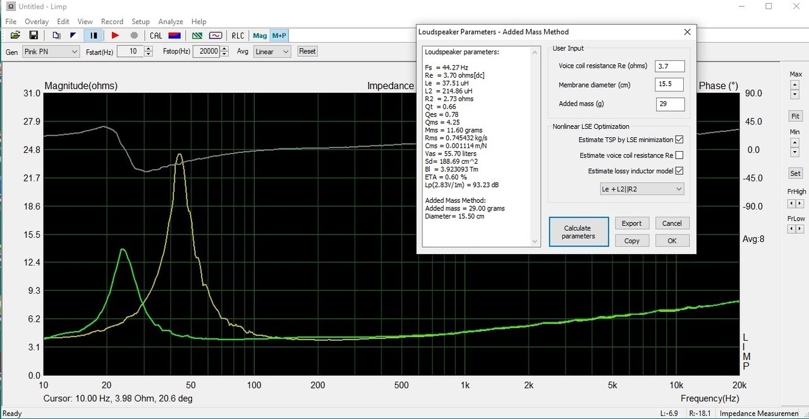Open the Record menu
Screen dimensions: 809x419
tap(112, 21)
